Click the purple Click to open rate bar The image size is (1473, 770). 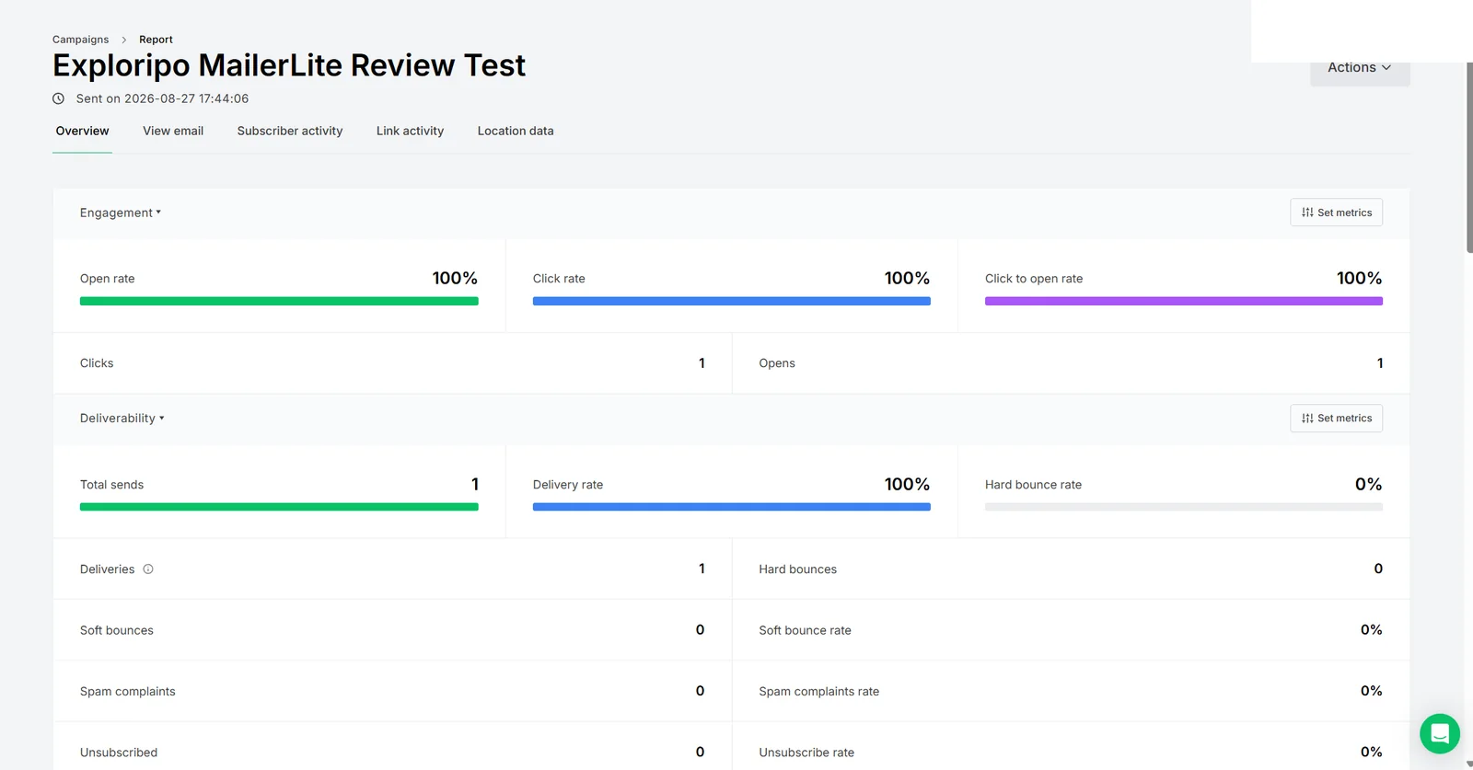point(1184,301)
